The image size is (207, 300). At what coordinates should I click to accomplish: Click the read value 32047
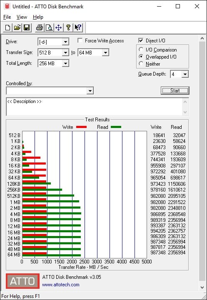179,135
